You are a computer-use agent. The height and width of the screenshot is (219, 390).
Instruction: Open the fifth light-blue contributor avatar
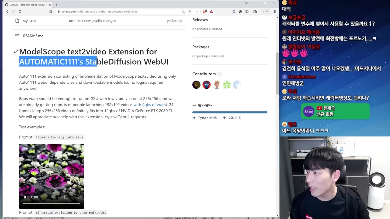tap(237, 85)
